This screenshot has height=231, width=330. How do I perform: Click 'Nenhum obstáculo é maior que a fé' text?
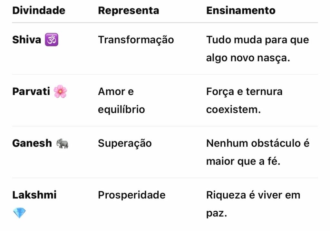tap(257, 152)
